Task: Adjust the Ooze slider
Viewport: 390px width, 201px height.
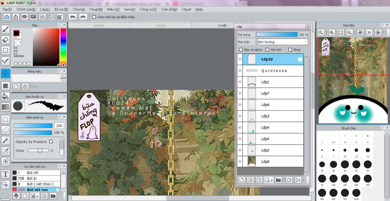Action: coord(38,151)
